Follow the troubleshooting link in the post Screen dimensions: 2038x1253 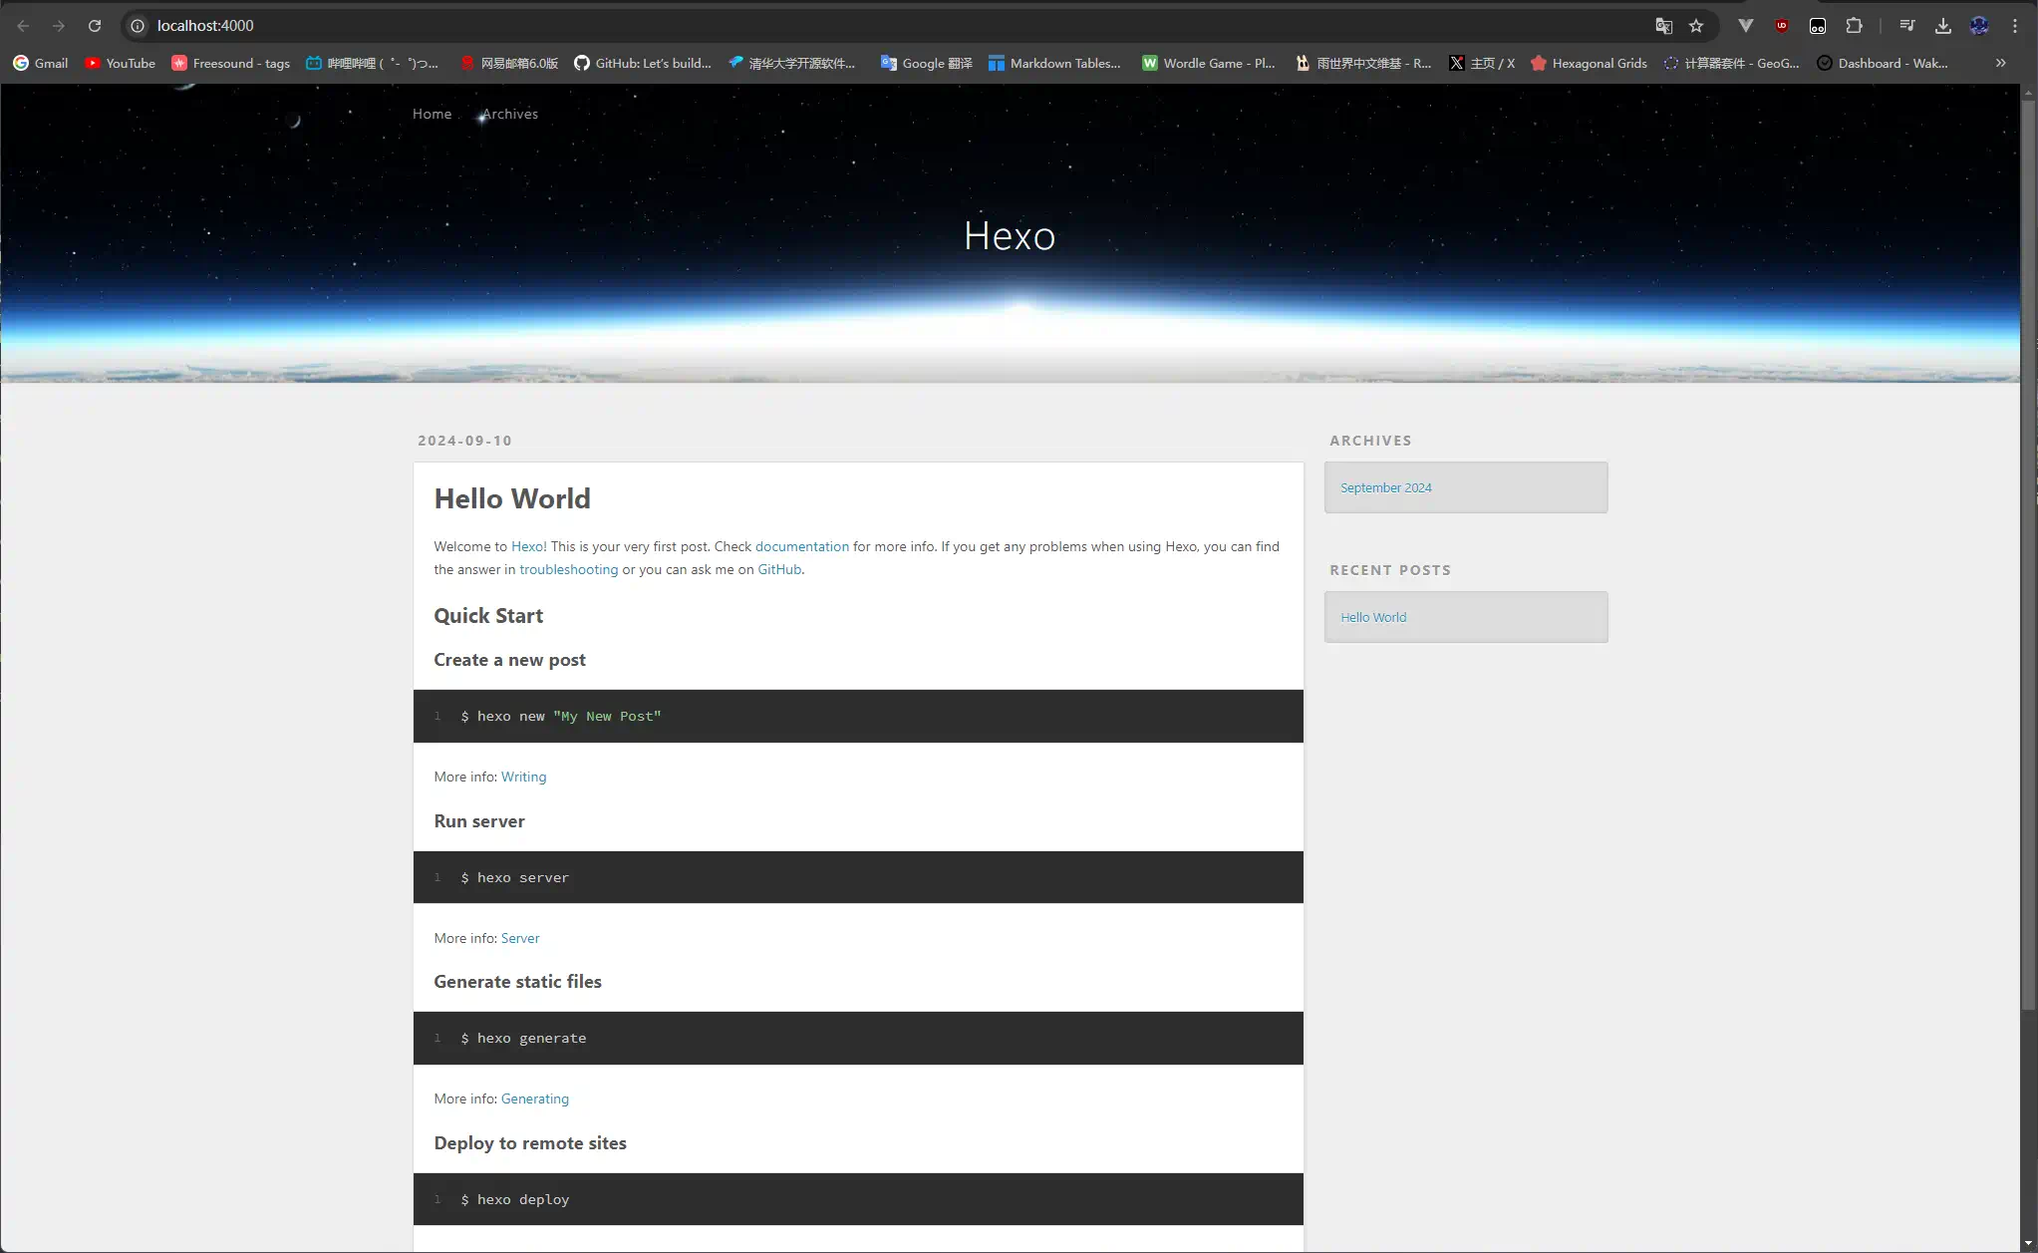point(568,569)
